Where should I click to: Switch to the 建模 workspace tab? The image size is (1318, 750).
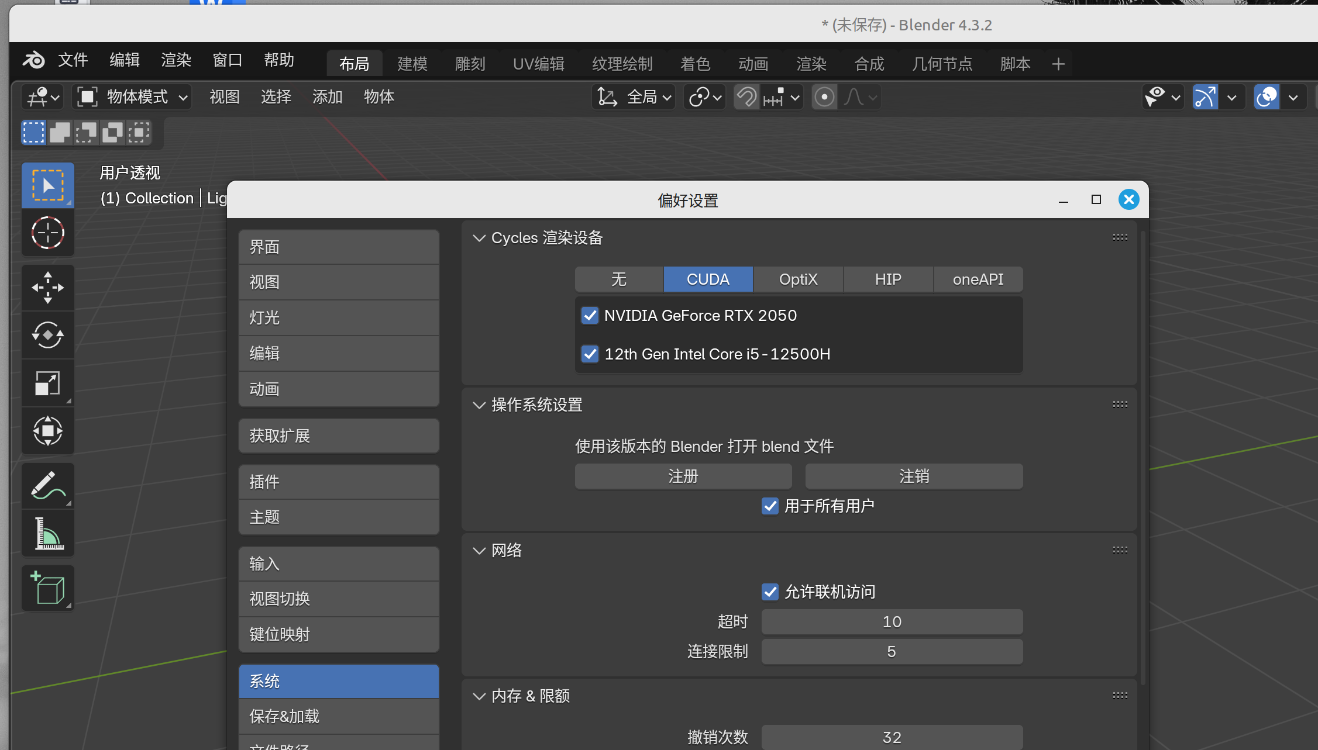(x=412, y=64)
